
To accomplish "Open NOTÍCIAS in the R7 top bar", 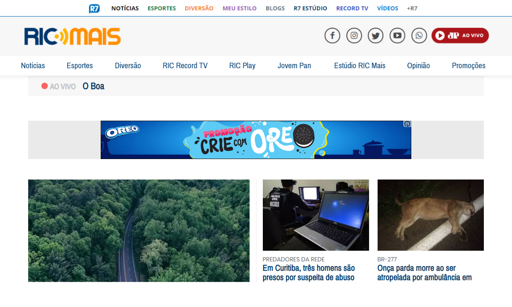I will click(x=125, y=8).
